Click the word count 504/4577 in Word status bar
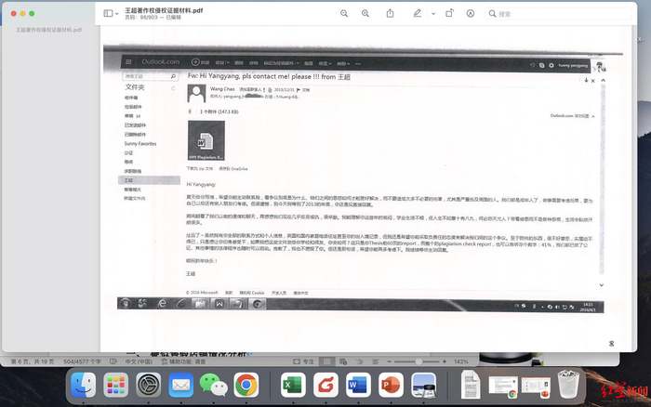Screen dimensions: 651x407 [x=82, y=361]
